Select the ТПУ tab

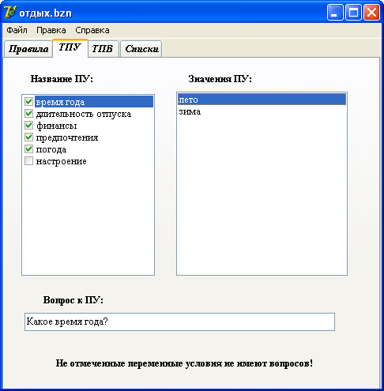(70, 47)
